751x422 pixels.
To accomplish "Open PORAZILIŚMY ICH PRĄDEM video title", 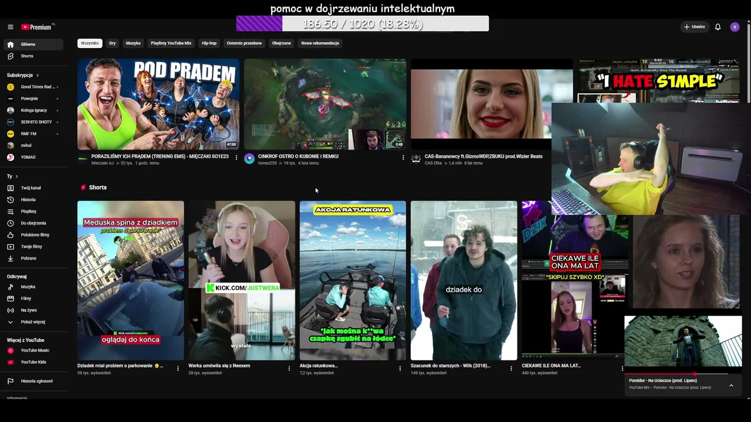I will 160,156.
